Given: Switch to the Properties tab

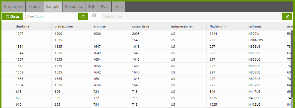Looking at the screenshot, I should pyautogui.click(x=14, y=6).
